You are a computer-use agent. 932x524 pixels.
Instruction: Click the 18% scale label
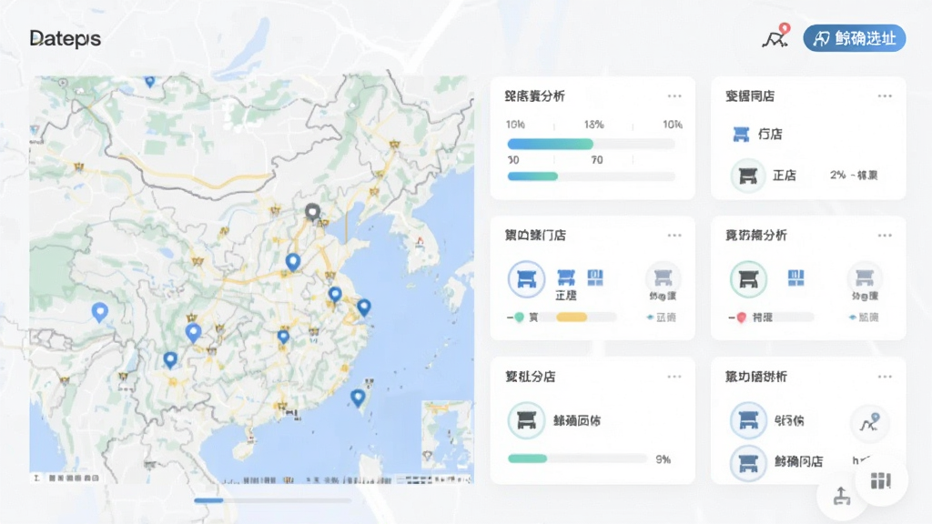click(x=593, y=124)
